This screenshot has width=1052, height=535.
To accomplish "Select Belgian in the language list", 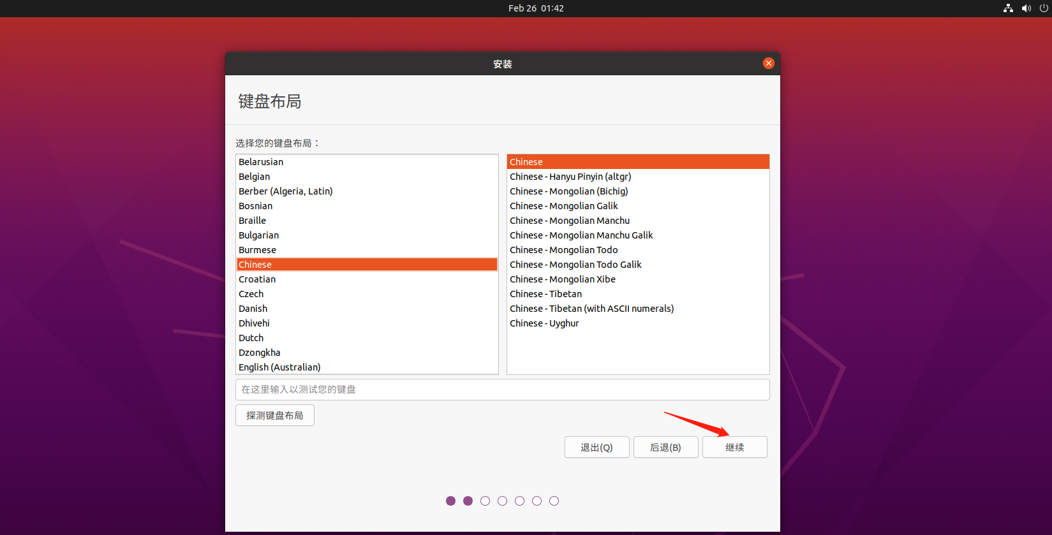I will [x=367, y=177].
